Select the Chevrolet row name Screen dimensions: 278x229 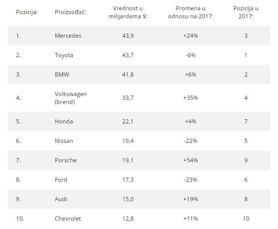point(68,219)
